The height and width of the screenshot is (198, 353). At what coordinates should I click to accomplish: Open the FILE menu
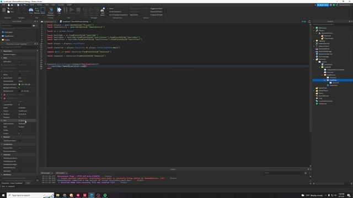4,5
